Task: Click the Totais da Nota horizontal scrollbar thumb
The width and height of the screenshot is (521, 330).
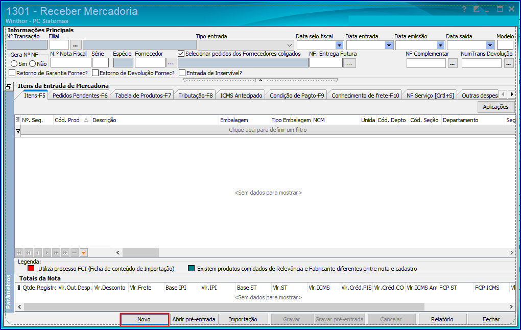Action: click(x=224, y=307)
